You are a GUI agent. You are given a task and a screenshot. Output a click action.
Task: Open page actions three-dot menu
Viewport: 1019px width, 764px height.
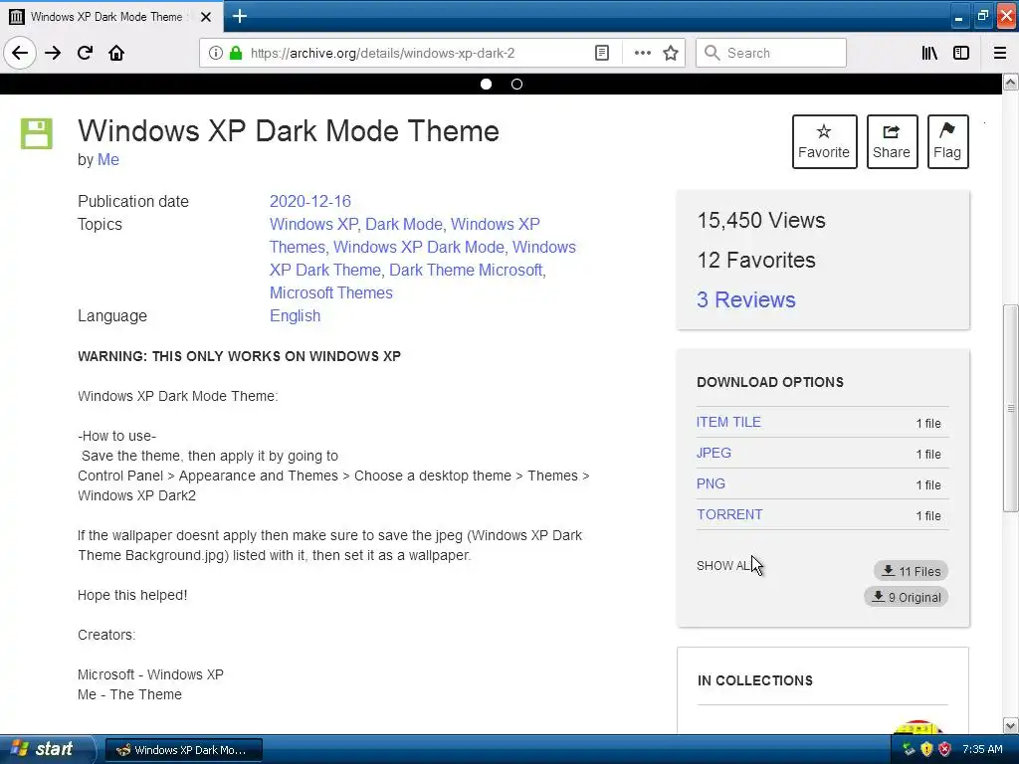click(x=642, y=53)
